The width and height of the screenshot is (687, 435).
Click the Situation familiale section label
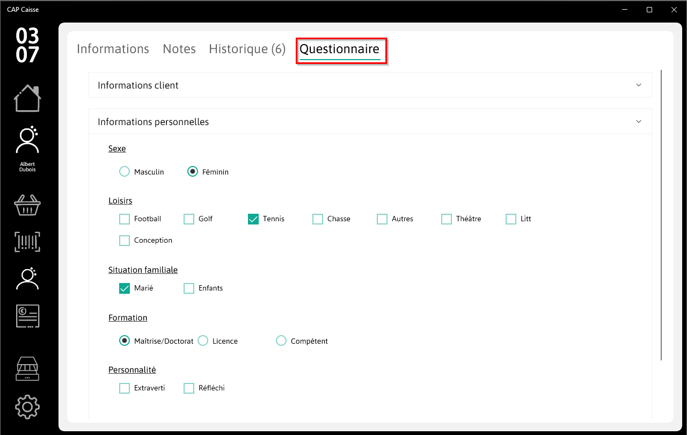pyautogui.click(x=143, y=270)
